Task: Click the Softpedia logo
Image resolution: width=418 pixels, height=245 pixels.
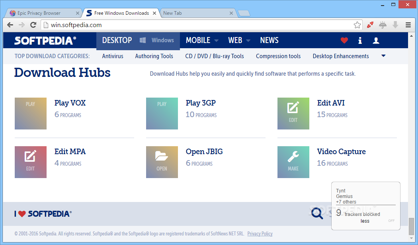Action: 45,41
